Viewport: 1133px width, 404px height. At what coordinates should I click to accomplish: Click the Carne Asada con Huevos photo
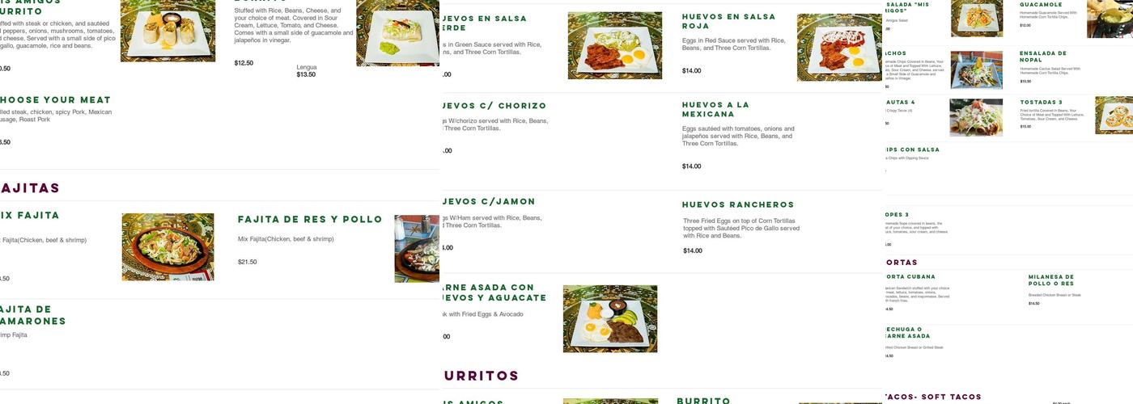coord(610,318)
